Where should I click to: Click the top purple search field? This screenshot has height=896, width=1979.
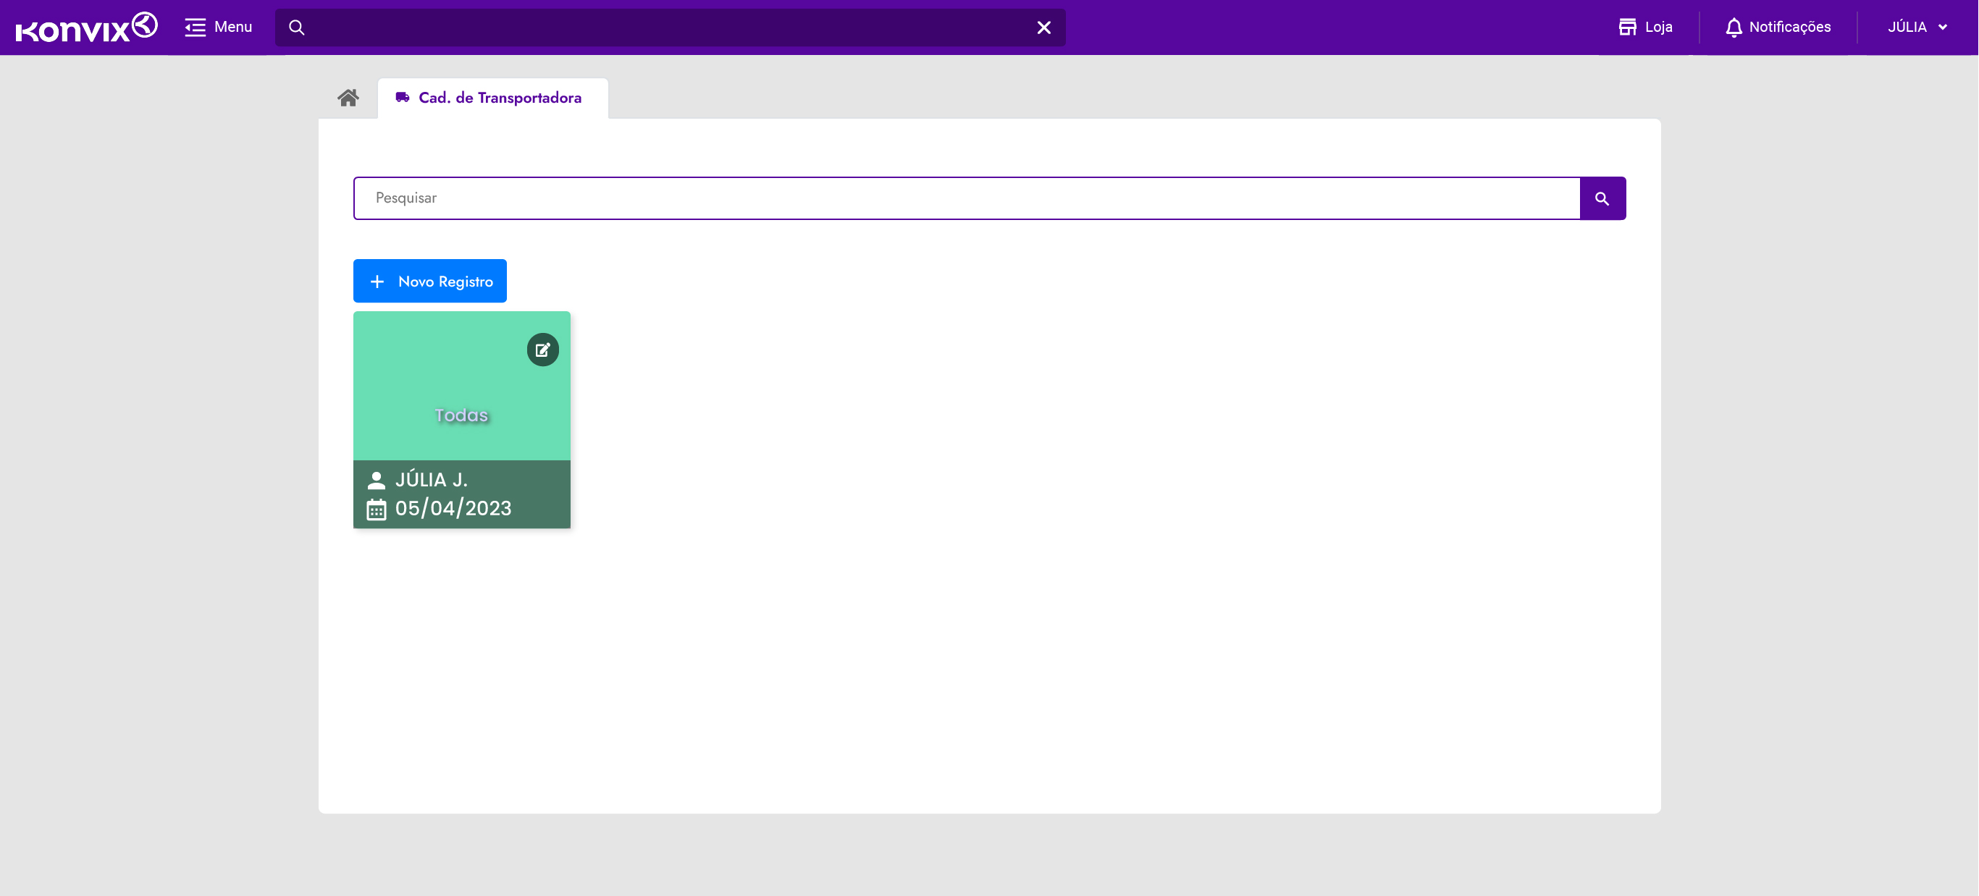(668, 28)
